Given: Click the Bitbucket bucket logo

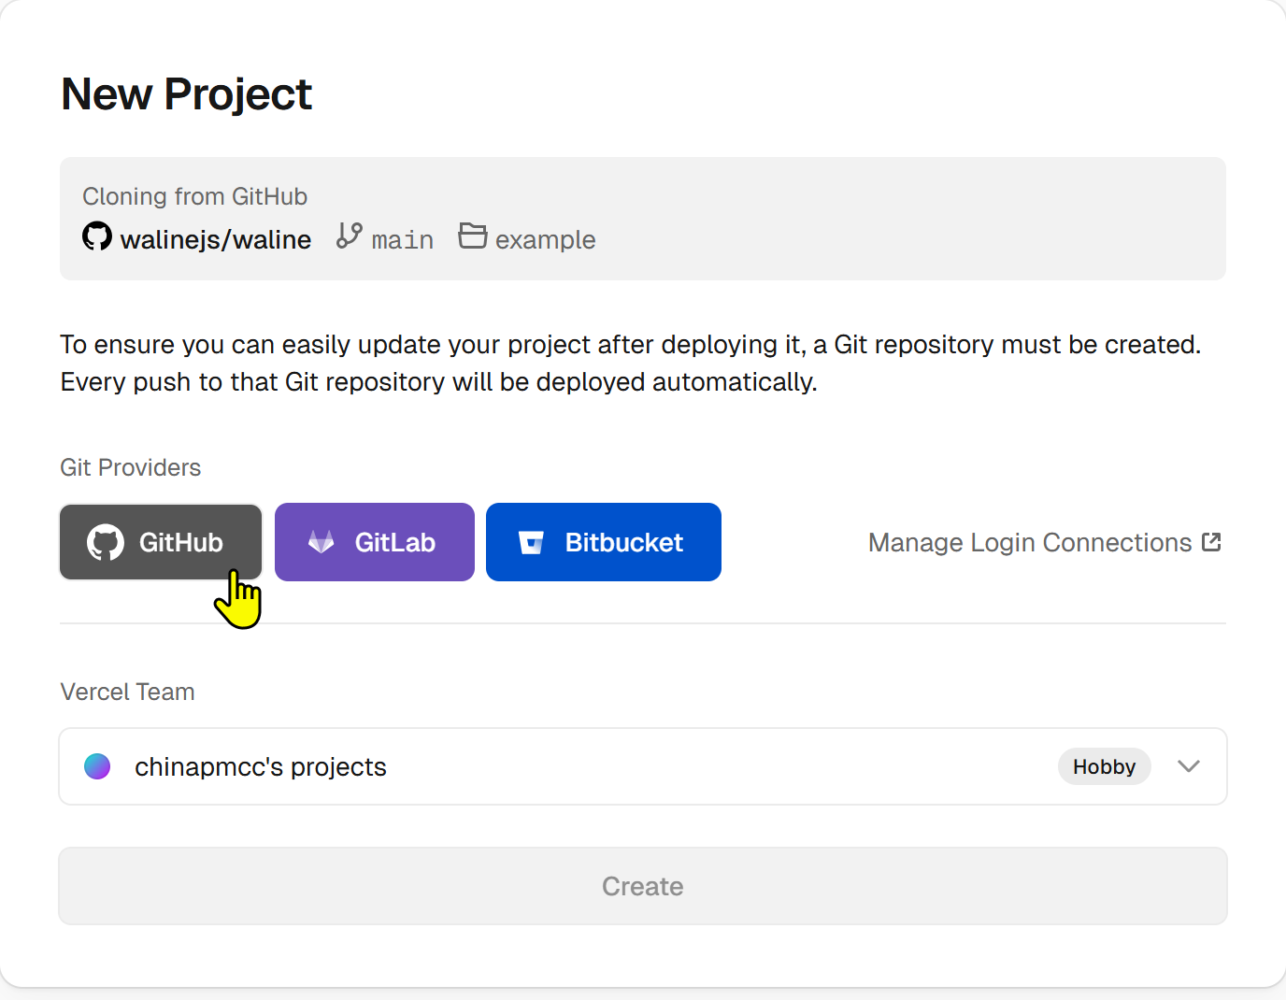Looking at the screenshot, I should [531, 542].
